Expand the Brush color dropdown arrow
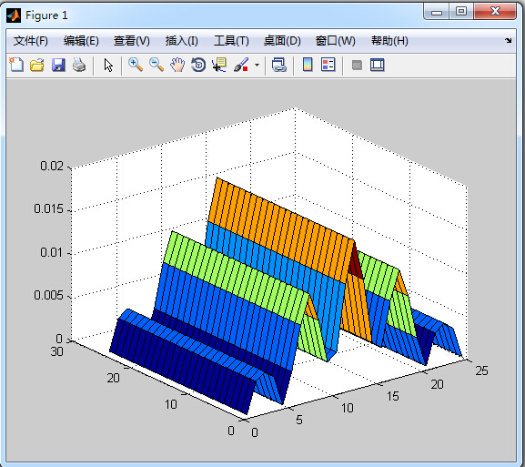525x467 pixels. pos(257,65)
